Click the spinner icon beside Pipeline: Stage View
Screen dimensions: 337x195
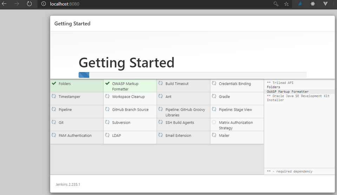pyautogui.click(x=214, y=109)
